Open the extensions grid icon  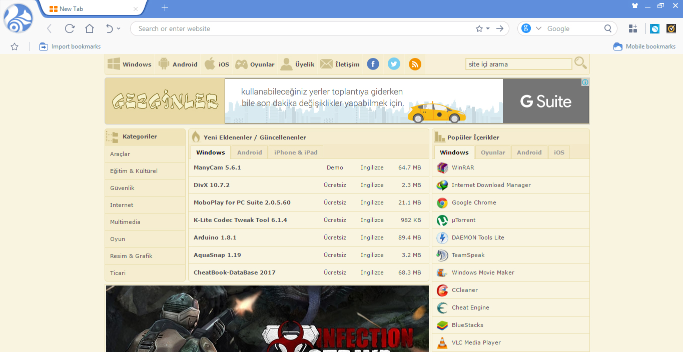tap(633, 28)
